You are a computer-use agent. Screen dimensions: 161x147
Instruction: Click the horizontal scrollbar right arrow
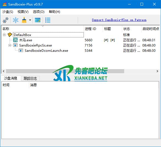[157, 71]
